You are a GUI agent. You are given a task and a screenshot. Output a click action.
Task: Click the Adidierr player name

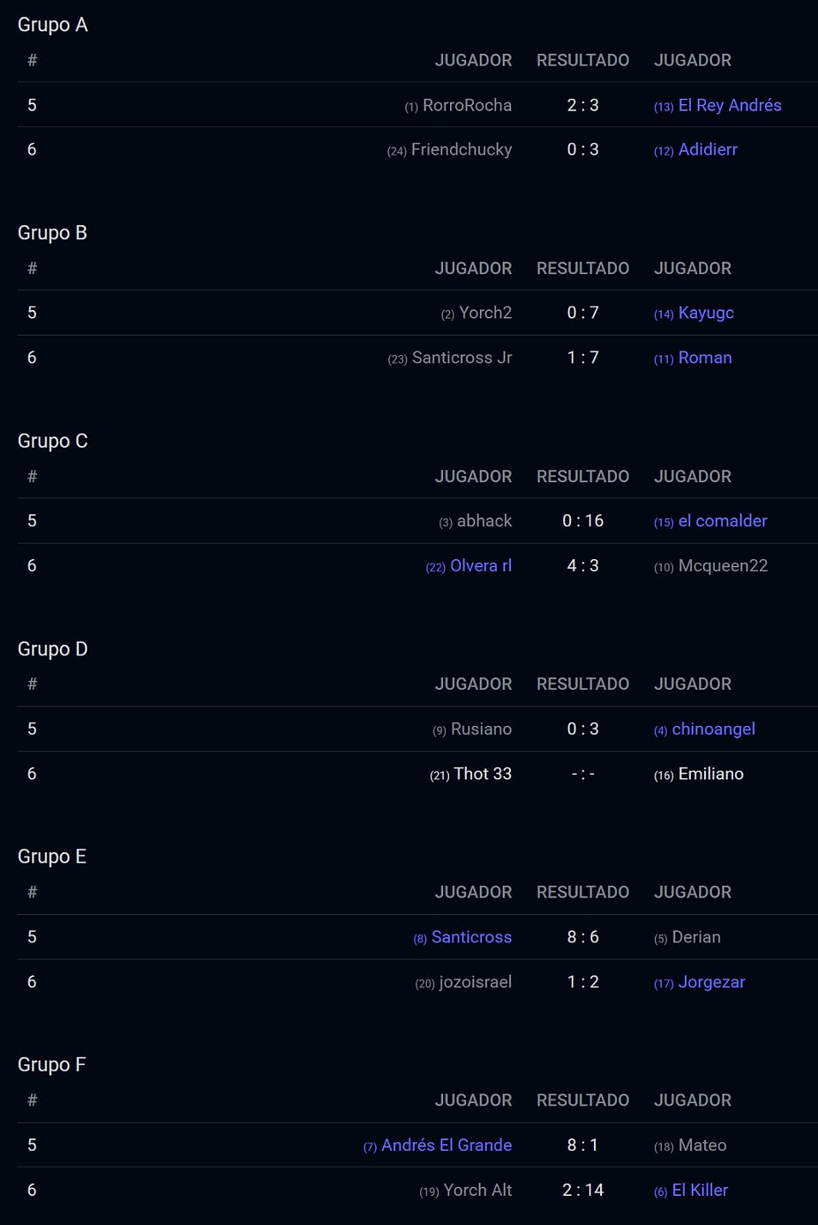707,150
